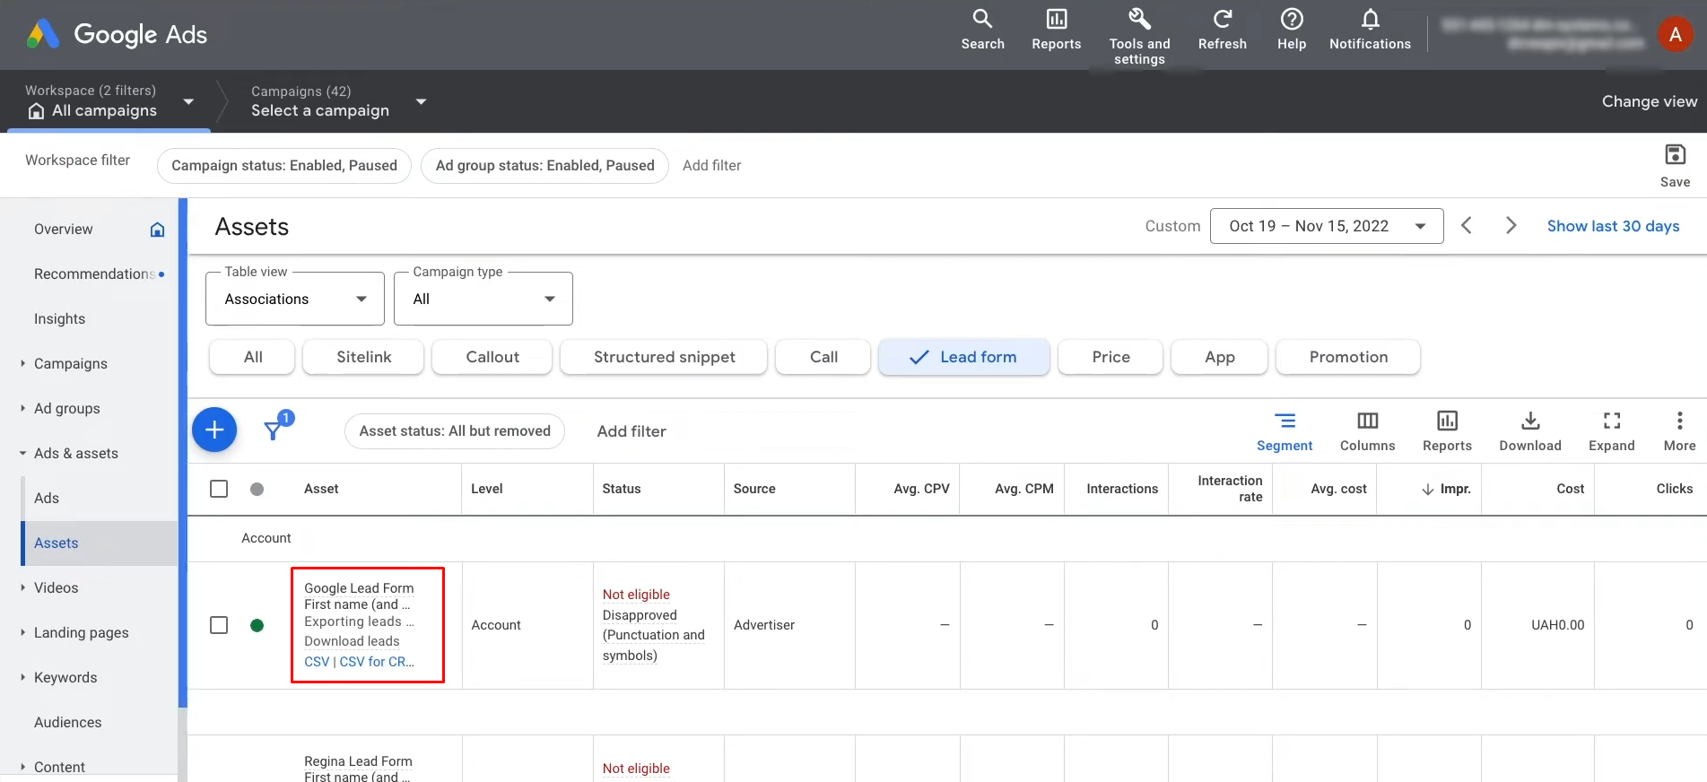Open the More options menu
Image resolution: width=1707 pixels, height=782 pixels.
1679,431
